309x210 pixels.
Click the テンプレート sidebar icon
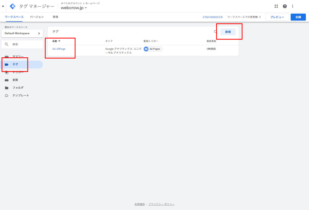tap(7, 96)
